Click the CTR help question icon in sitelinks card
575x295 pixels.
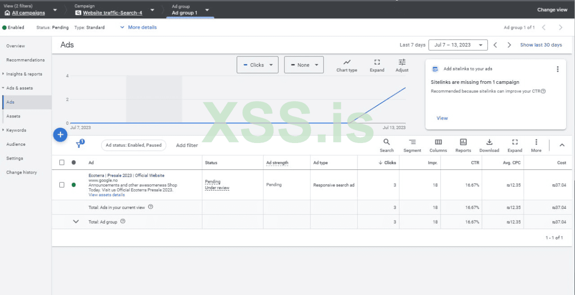(543, 91)
